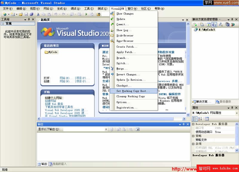This screenshot has width=239, height=172.
Task: Open the 生成(B) menu
Action: tap(62, 9)
